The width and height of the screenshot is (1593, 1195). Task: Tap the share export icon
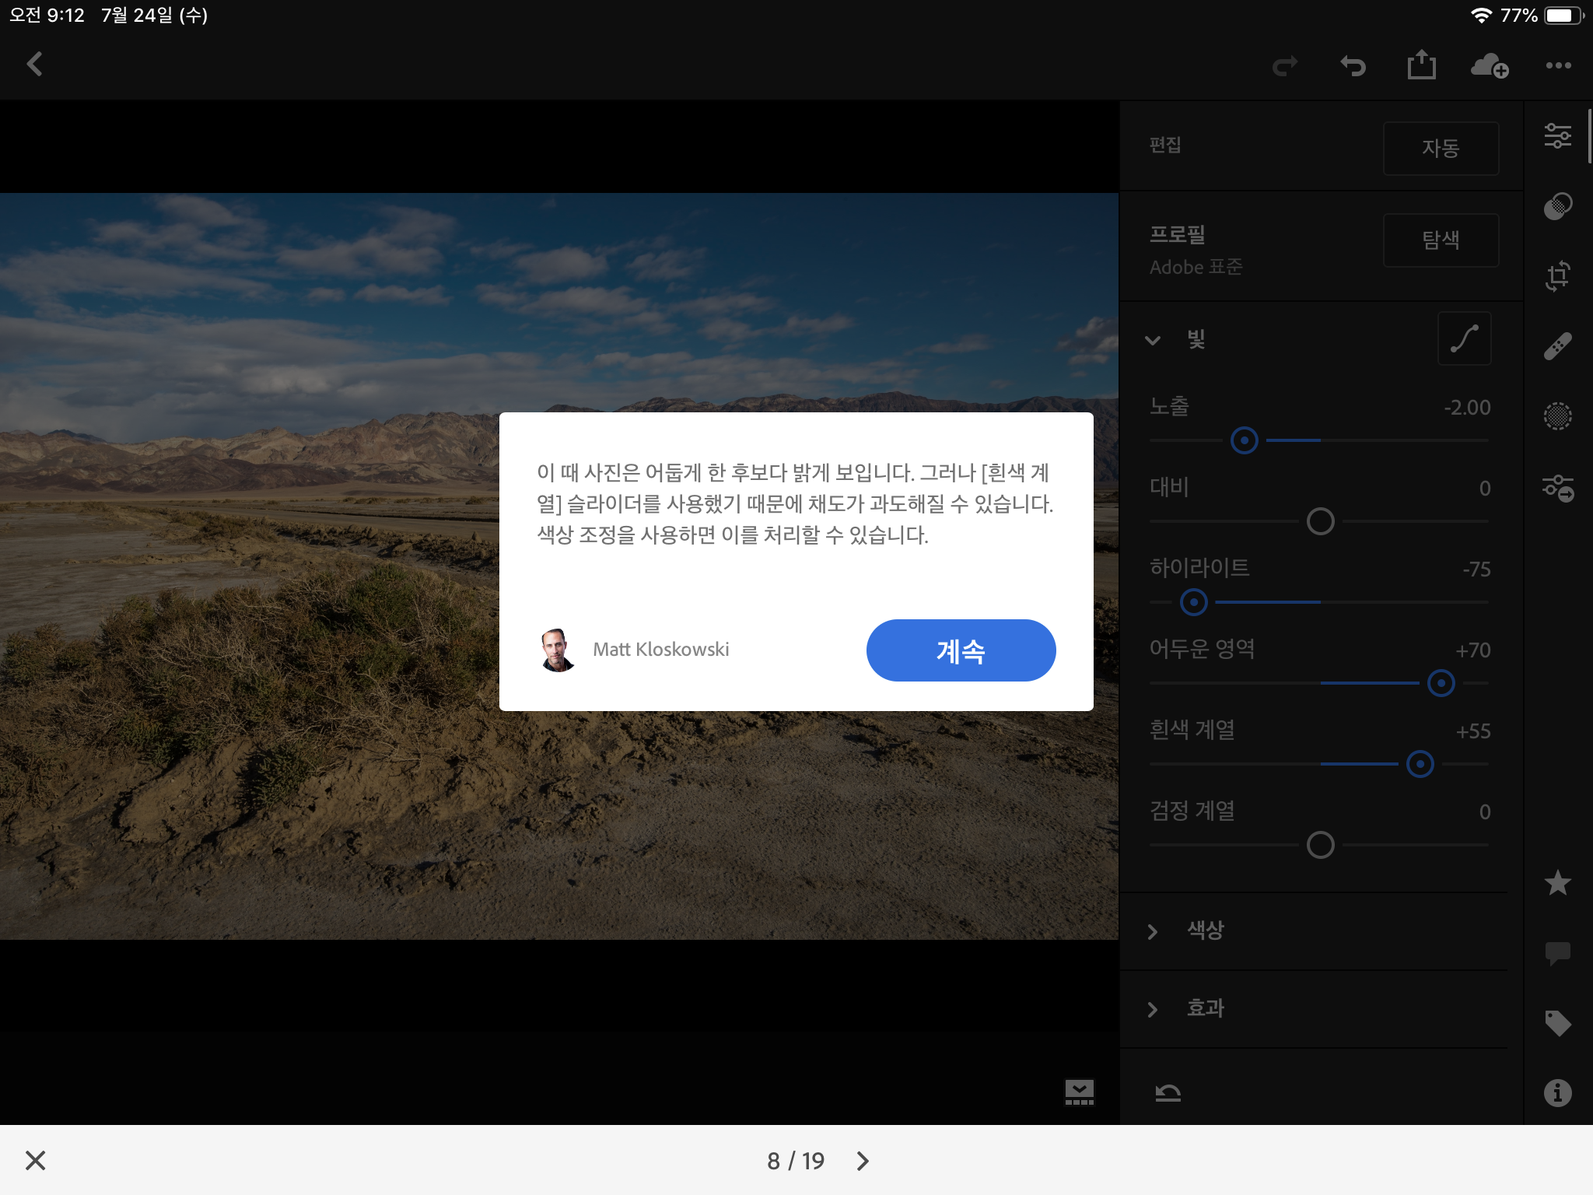(x=1421, y=65)
